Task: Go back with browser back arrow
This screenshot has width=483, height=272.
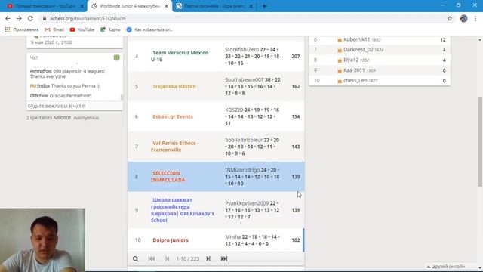Action: click(x=8, y=18)
